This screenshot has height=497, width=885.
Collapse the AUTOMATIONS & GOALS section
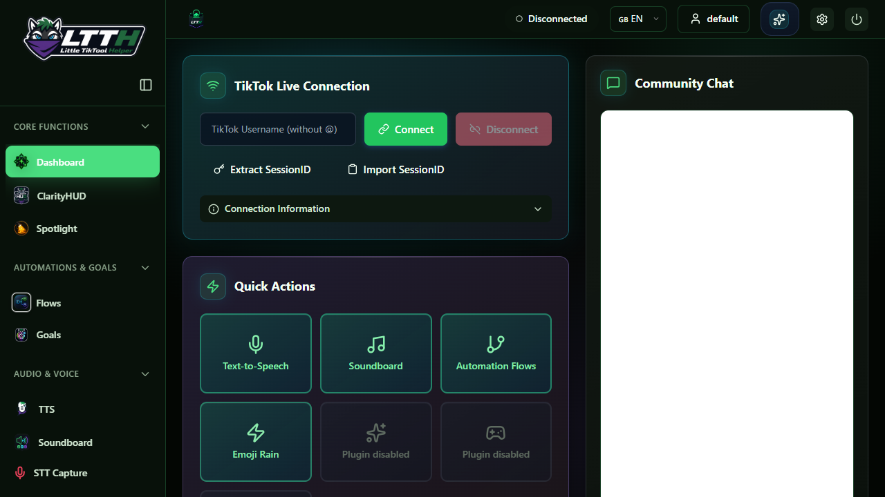coord(145,267)
